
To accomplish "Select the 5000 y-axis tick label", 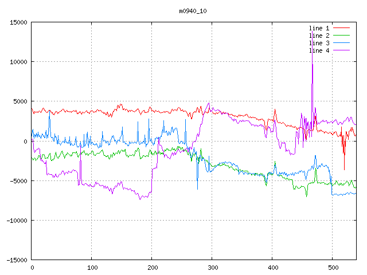I will tap(20, 101).
